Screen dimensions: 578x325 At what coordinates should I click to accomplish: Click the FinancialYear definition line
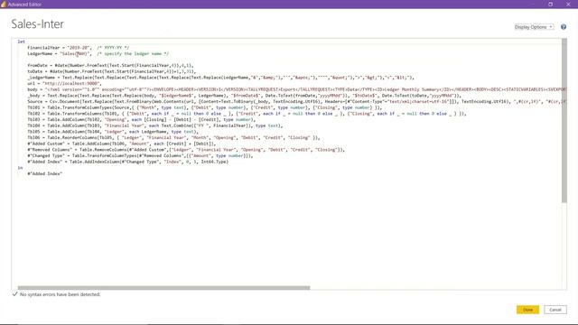coord(79,48)
